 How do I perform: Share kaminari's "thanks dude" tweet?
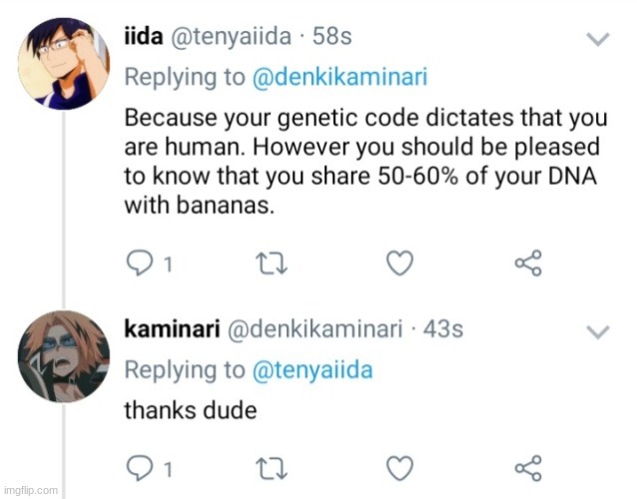[527, 467]
